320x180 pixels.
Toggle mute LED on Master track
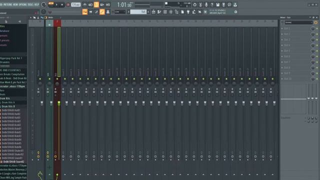tap(40, 79)
